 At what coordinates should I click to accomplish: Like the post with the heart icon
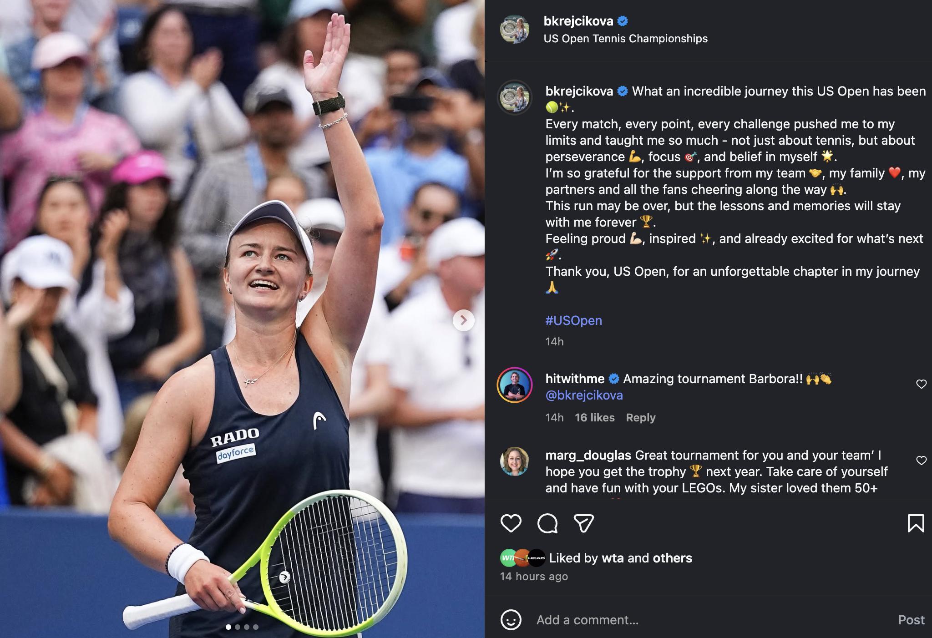pos(511,523)
